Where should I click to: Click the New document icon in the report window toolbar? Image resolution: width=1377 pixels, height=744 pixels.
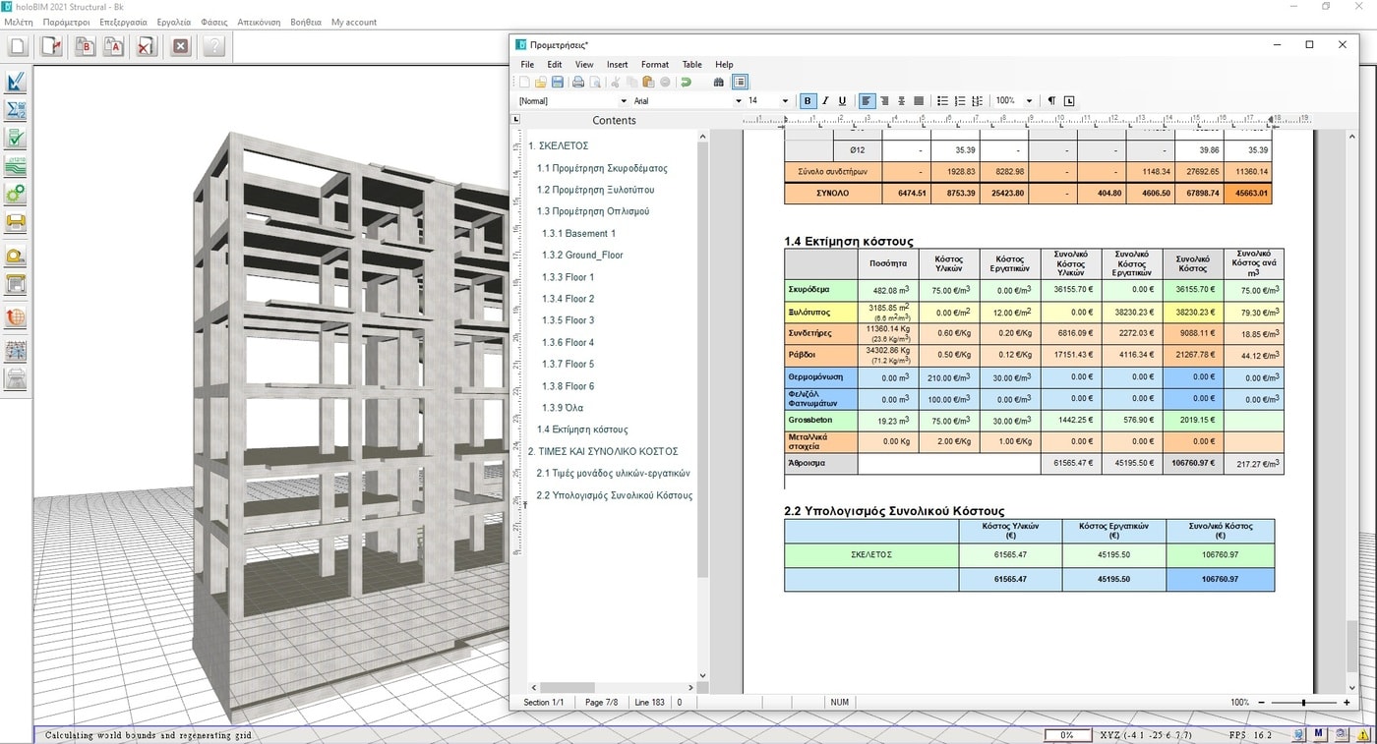pyautogui.click(x=524, y=83)
